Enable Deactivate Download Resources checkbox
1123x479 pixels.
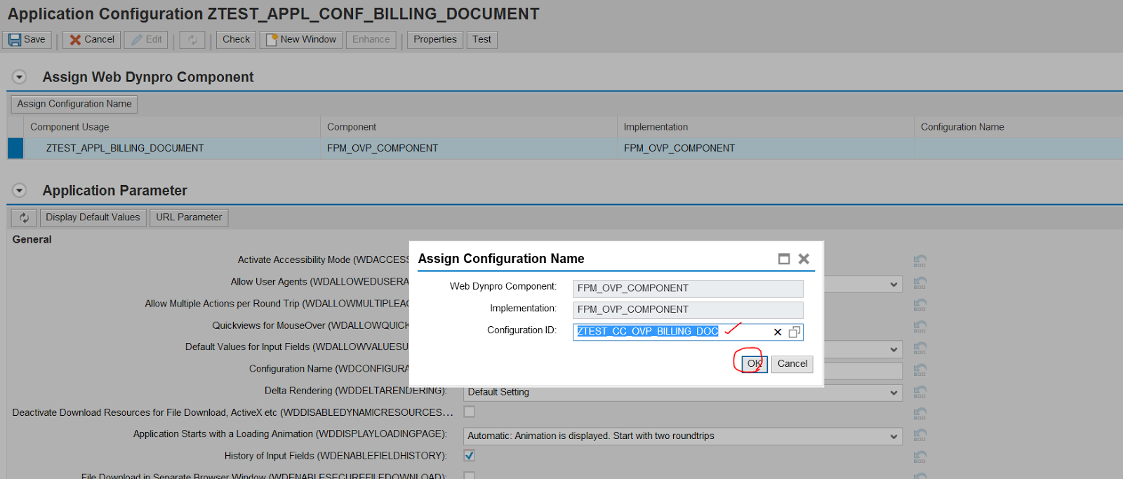click(470, 412)
